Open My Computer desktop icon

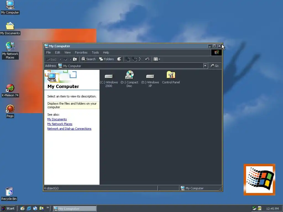point(10,7)
